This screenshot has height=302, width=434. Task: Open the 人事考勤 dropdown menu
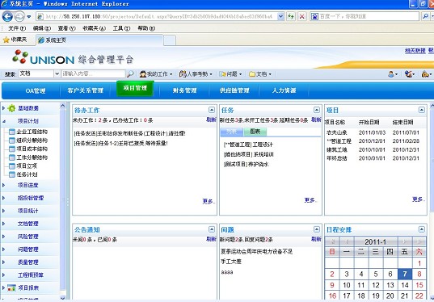pyautogui.click(x=196, y=73)
